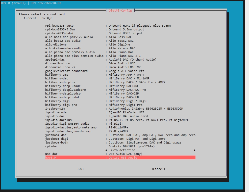Screen dimensions: 249x192
Task: Select rpi-bcm2835-hdmi onboard HDMI output
Action: click(120, 33)
